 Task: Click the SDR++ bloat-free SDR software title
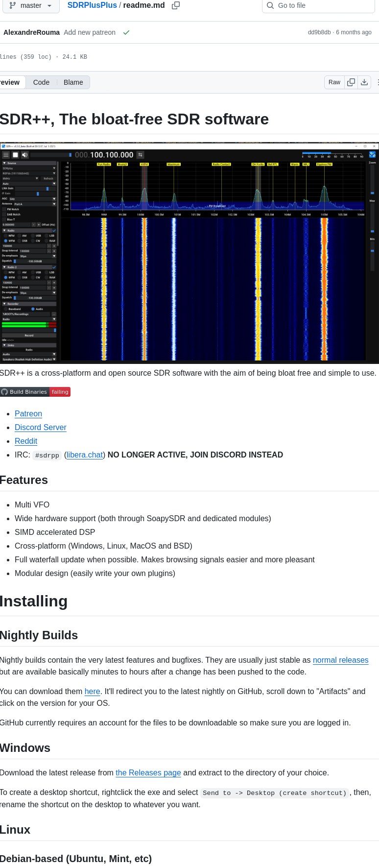click(134, 119)
